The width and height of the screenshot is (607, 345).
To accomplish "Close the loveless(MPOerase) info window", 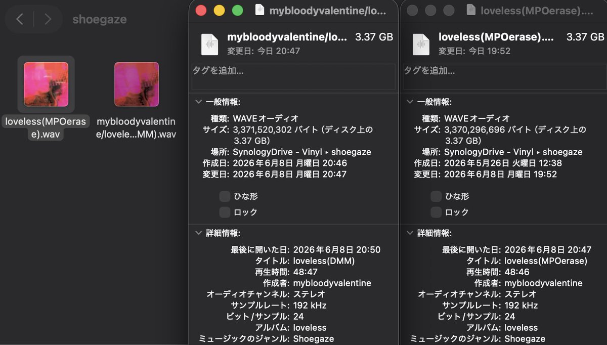I will coord(412,10).
